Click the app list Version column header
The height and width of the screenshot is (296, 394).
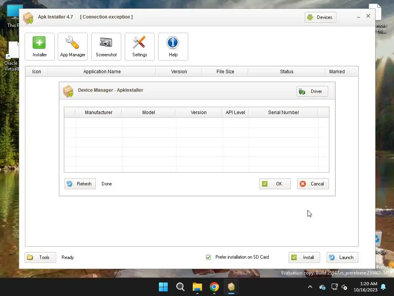point(179,71)
